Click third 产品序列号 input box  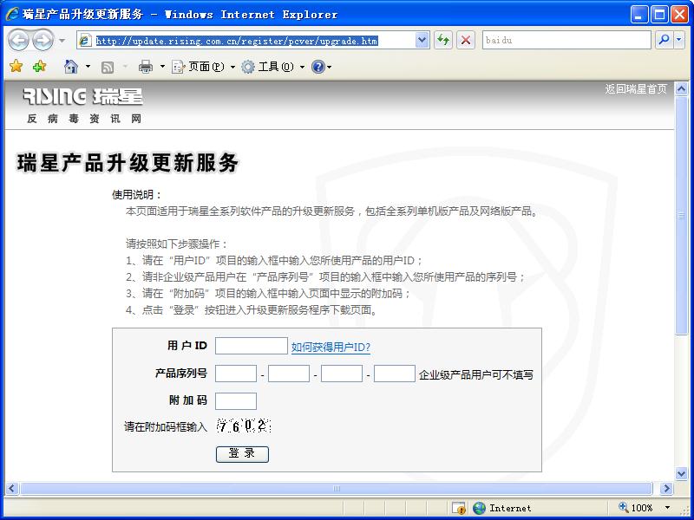tap(342, 374)
